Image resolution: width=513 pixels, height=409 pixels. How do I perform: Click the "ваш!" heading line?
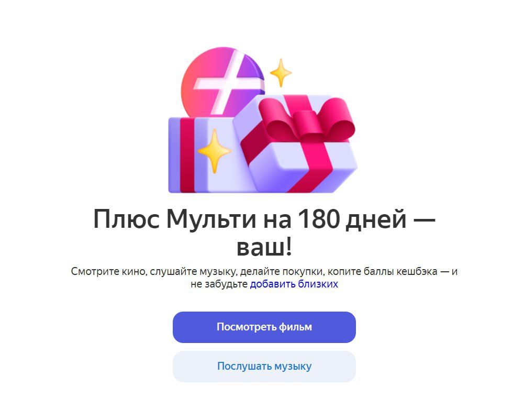pyautogui.click(x=264, y=247)
